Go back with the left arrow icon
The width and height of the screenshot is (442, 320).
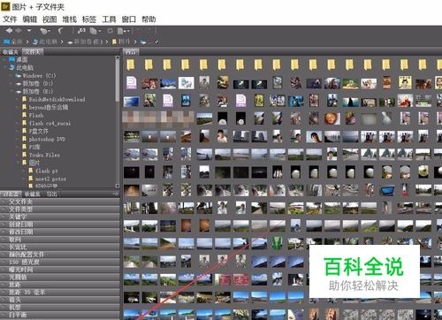(x=9, y=31)
